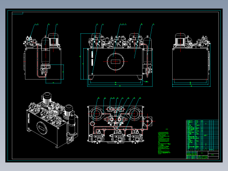The width and height of the screenshot is (228, 171).
Task: Select the isometric 3D view of hydraulic unit
Action: pyautogui.click(x=52, y=120)
